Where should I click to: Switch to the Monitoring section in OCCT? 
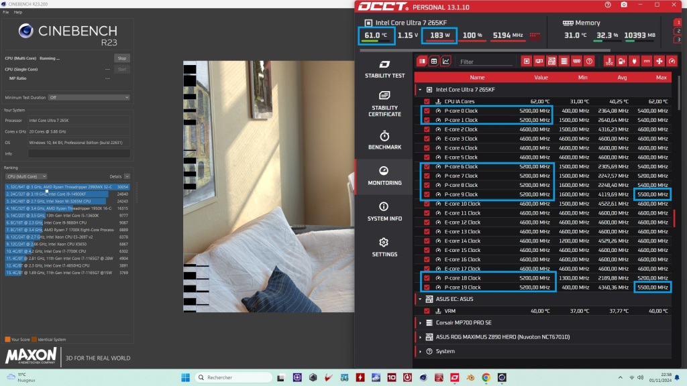[384, 176]
